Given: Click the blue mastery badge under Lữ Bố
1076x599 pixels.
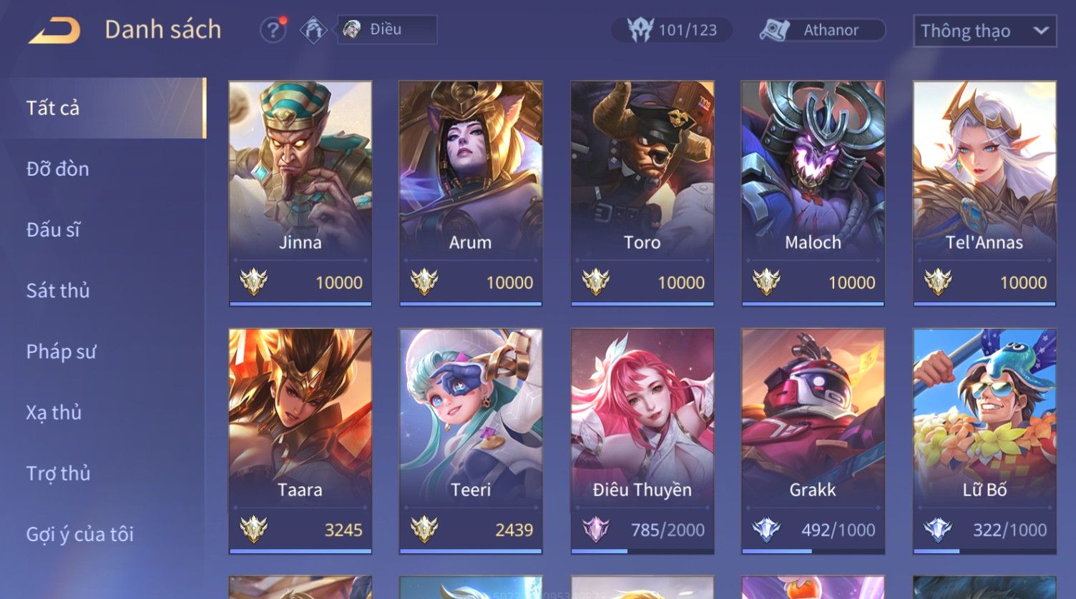Looking at the screenshot, I should [938, 530].
